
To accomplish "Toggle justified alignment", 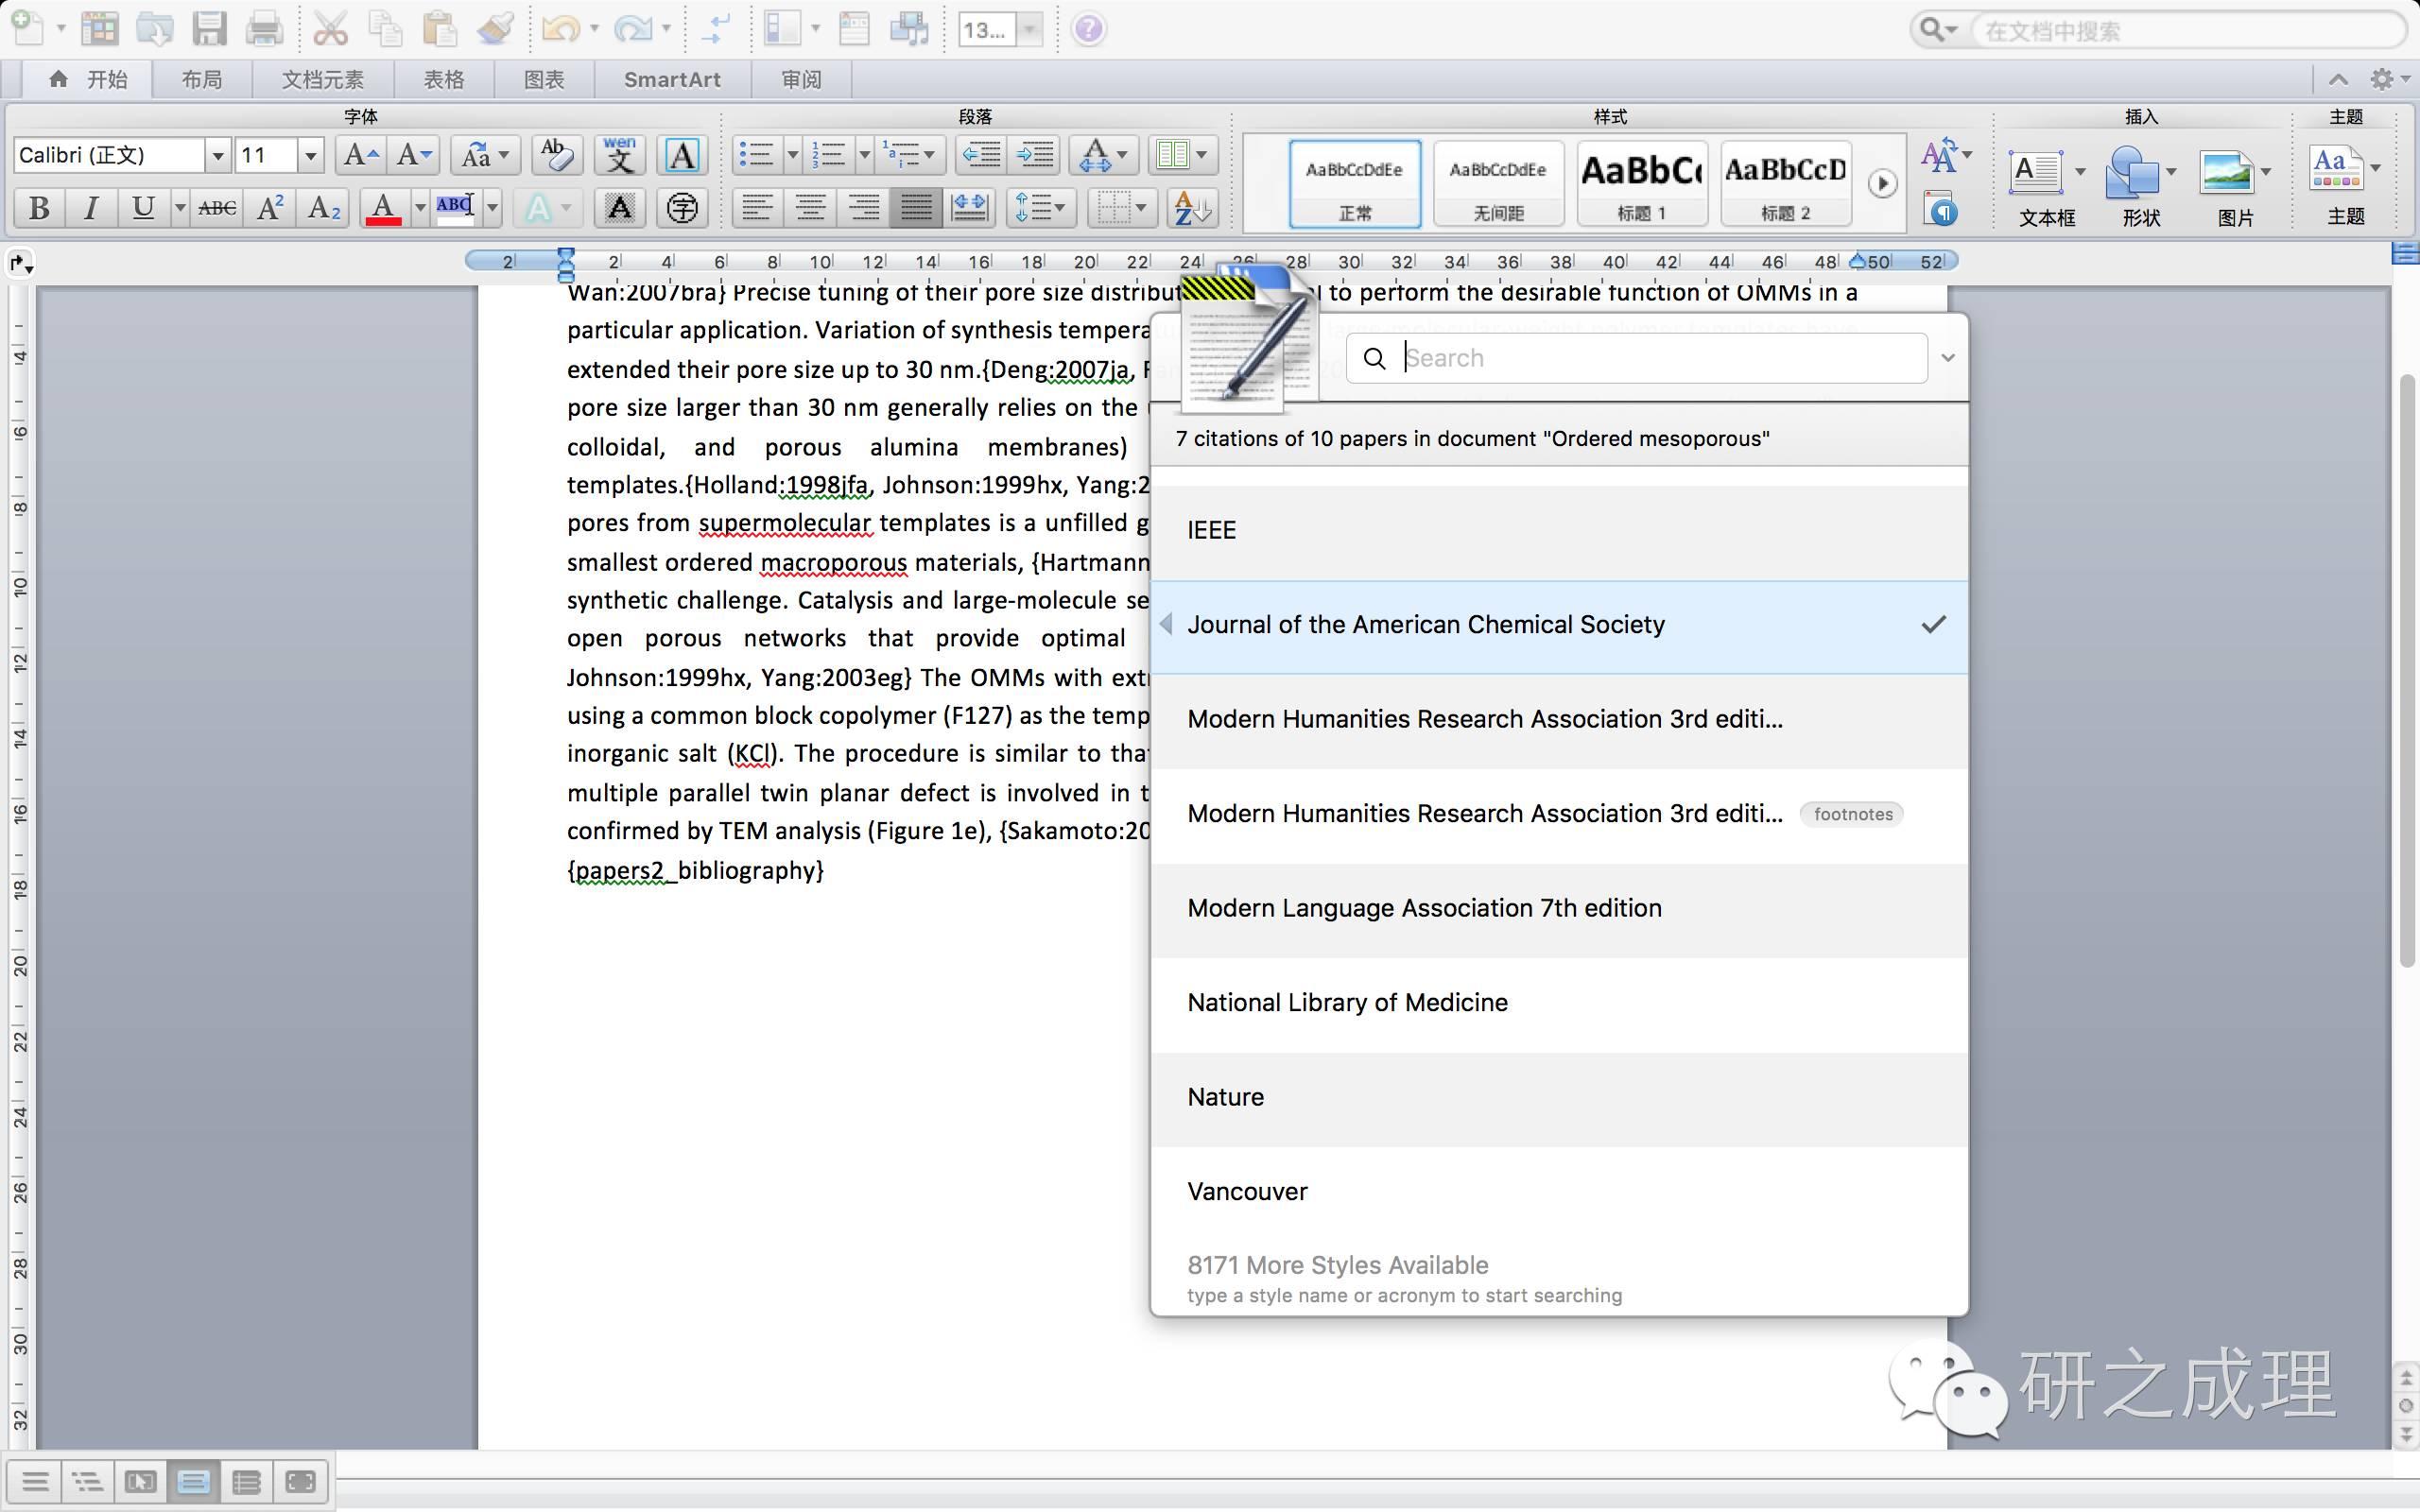I will (915, 208).
